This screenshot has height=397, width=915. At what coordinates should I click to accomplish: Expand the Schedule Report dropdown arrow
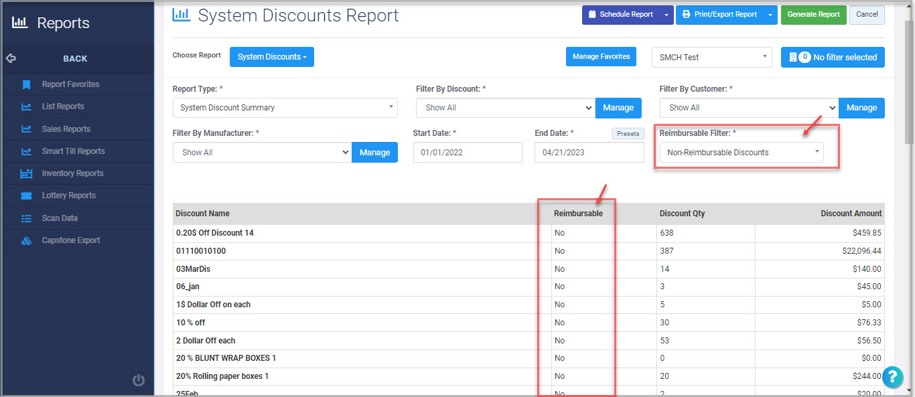point(666,15)
